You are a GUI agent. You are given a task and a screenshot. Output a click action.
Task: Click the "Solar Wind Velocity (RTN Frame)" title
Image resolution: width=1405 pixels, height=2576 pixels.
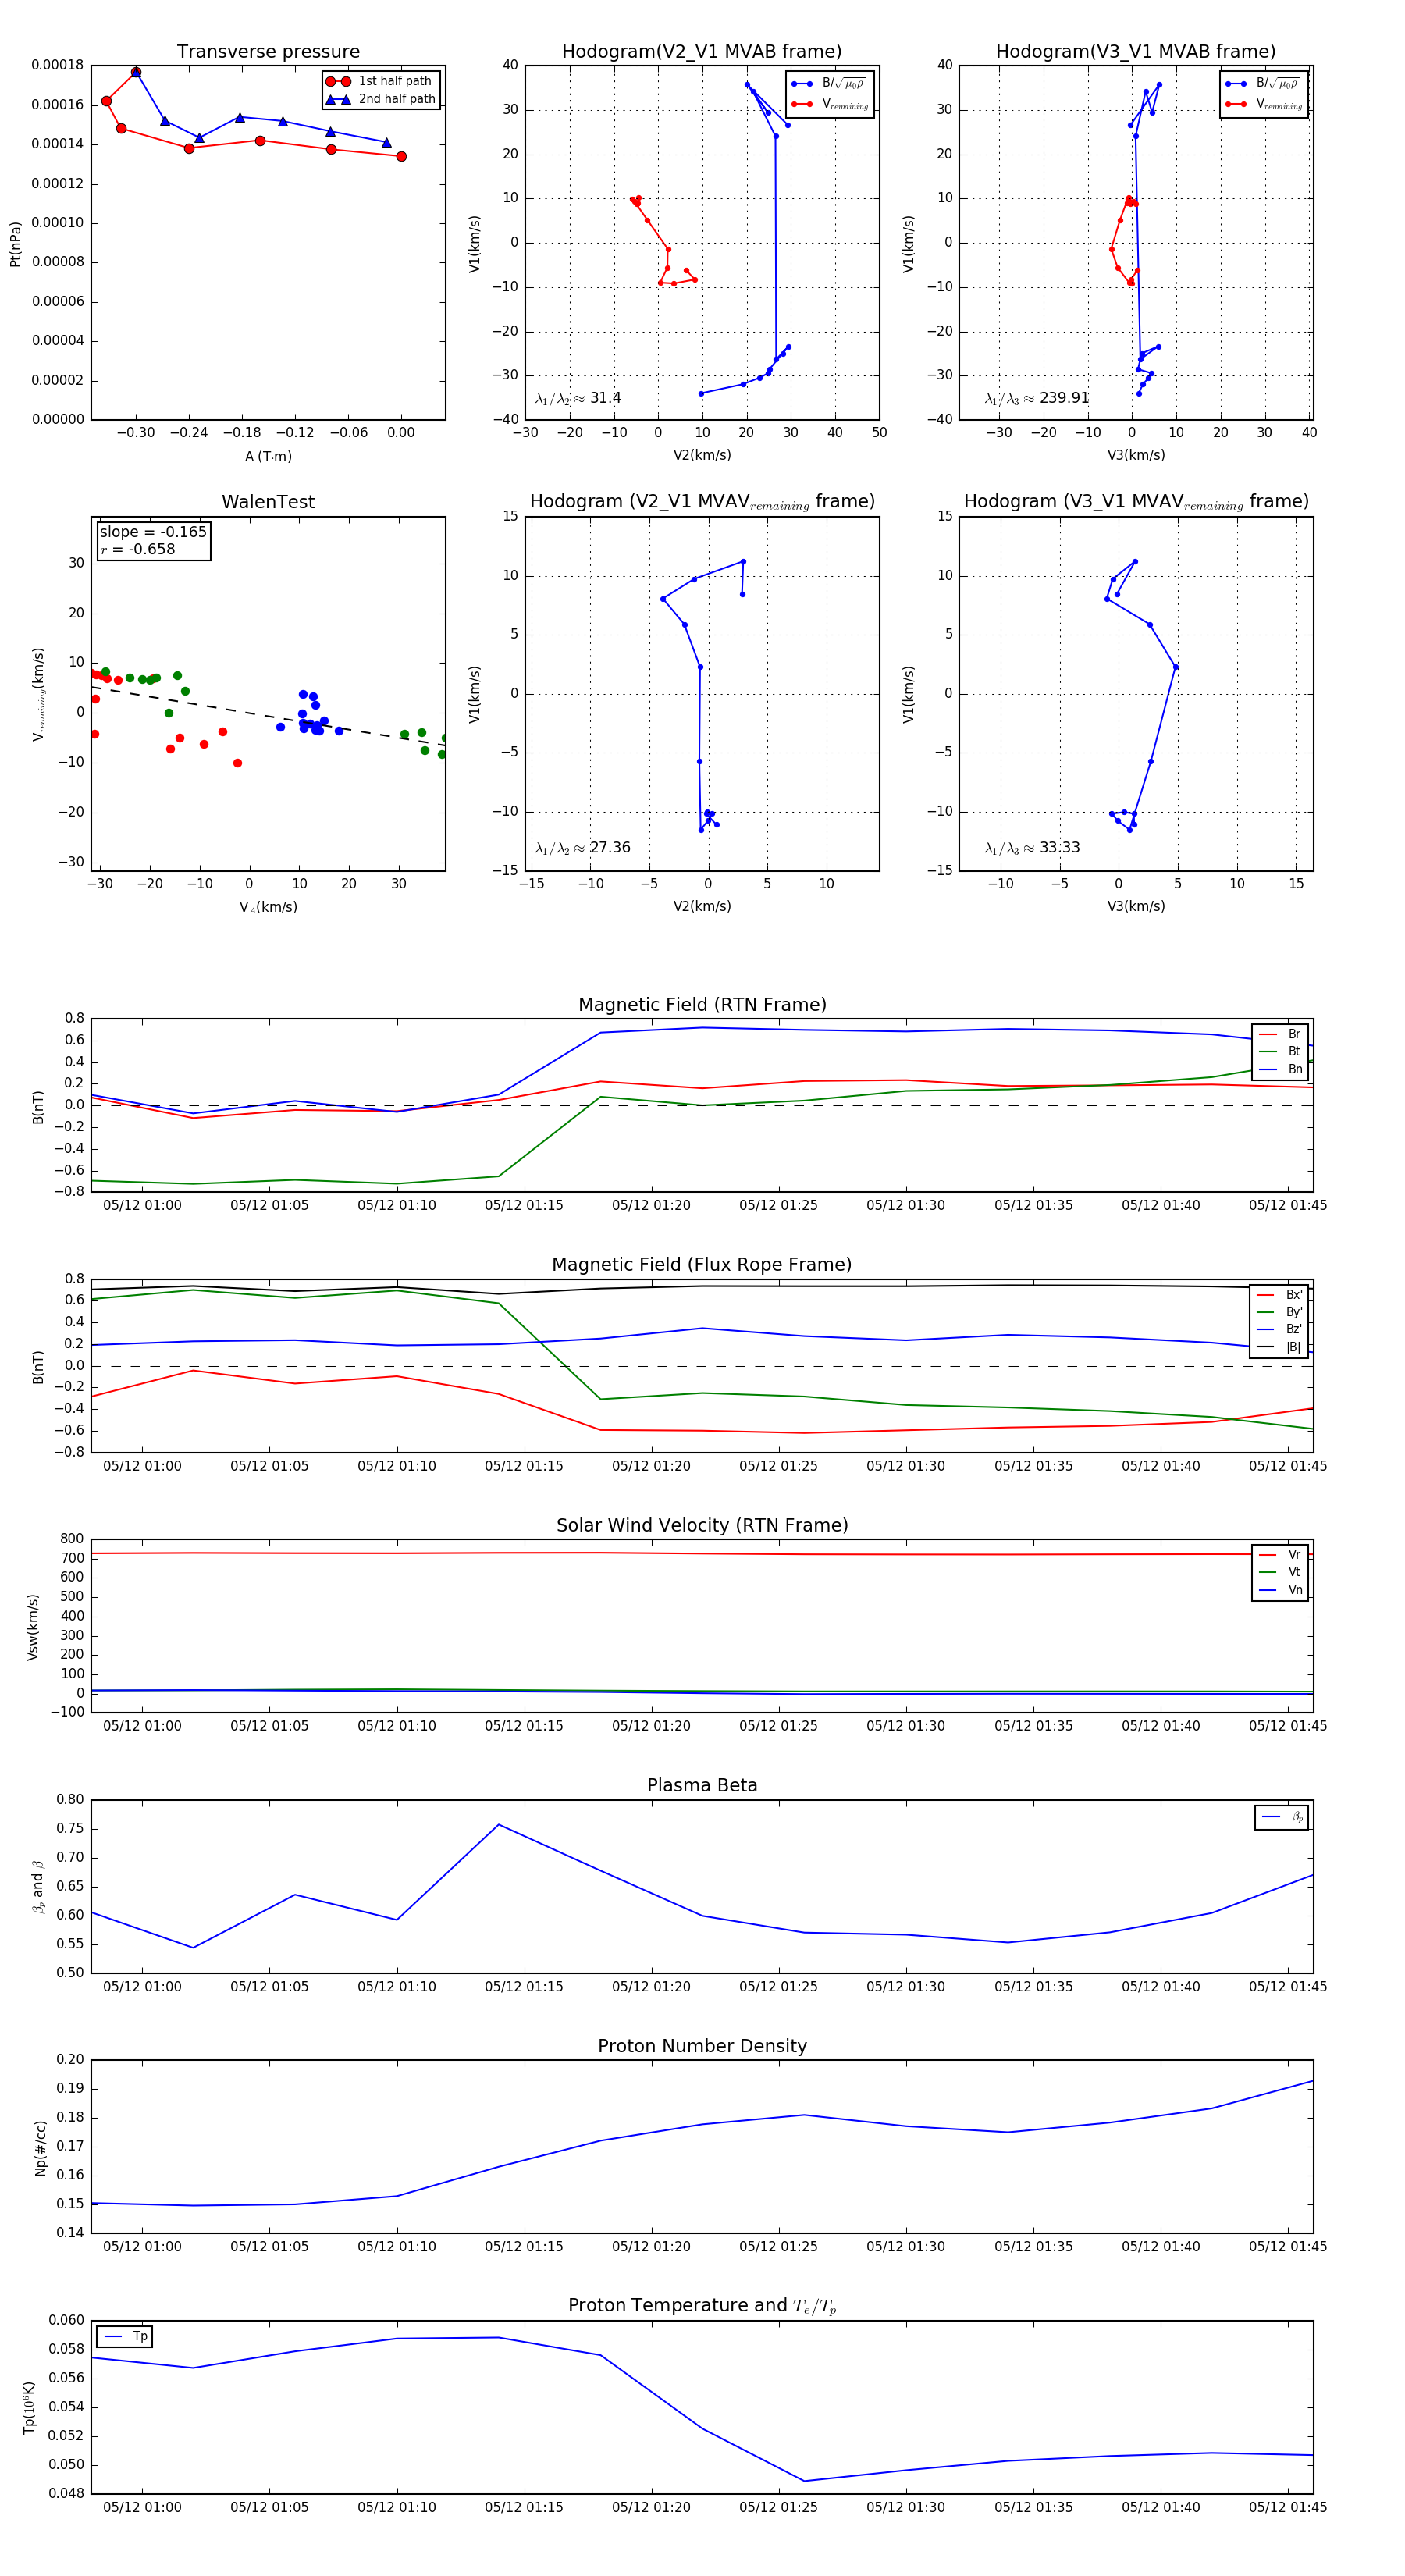(x=702, y=1526)
